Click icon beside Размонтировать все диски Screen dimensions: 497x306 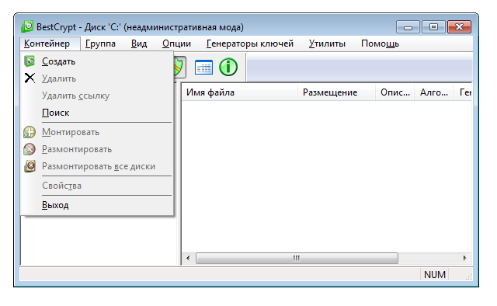[30, 166]
